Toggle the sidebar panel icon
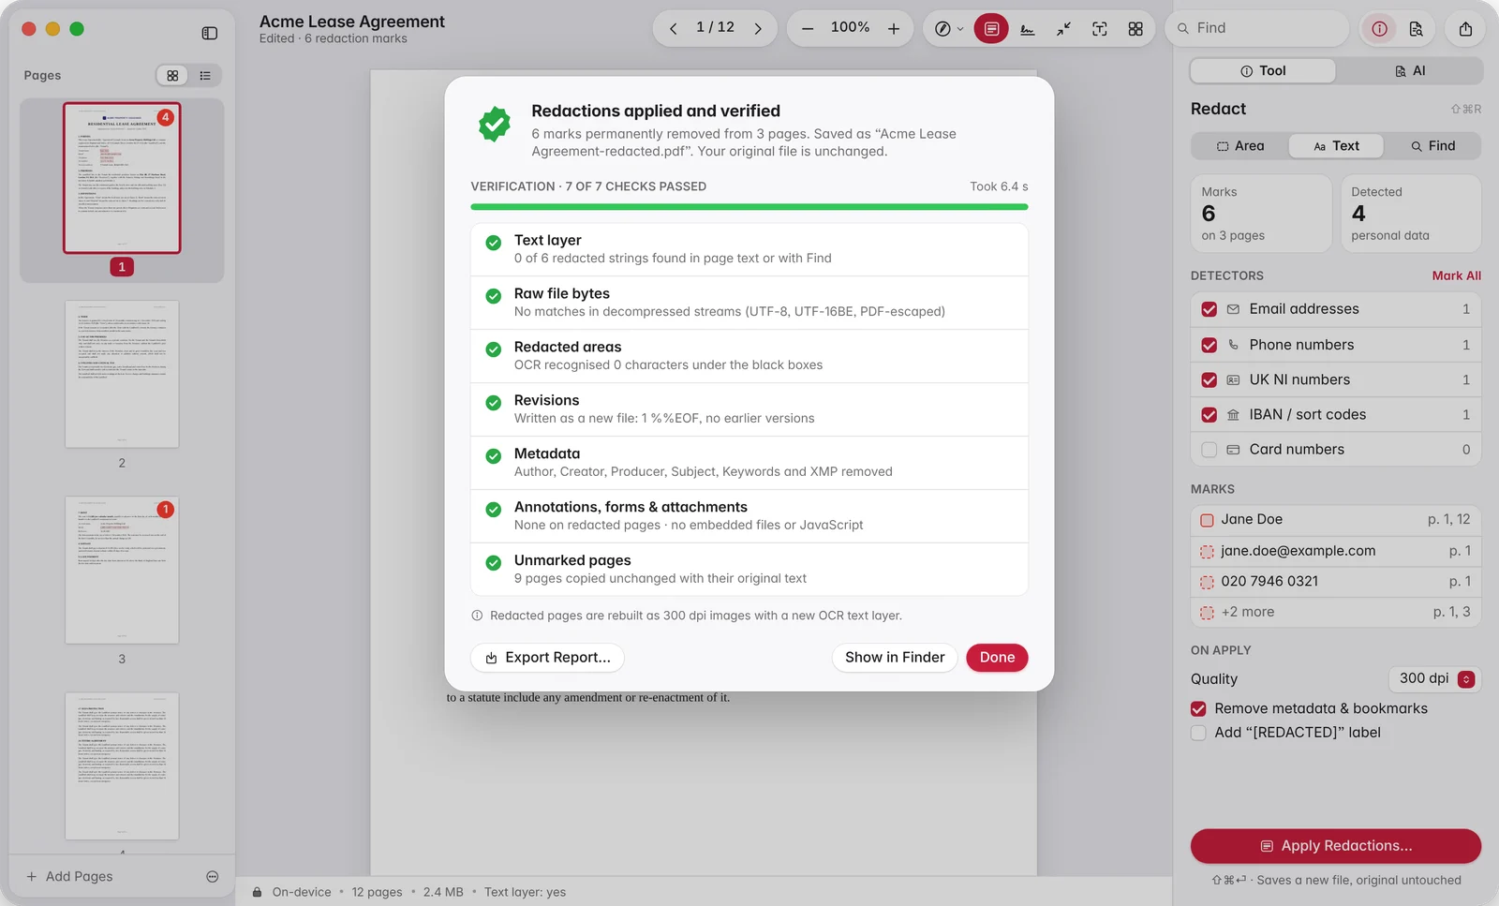Viewport: 1499px width, 906px height. coord(209,33)
